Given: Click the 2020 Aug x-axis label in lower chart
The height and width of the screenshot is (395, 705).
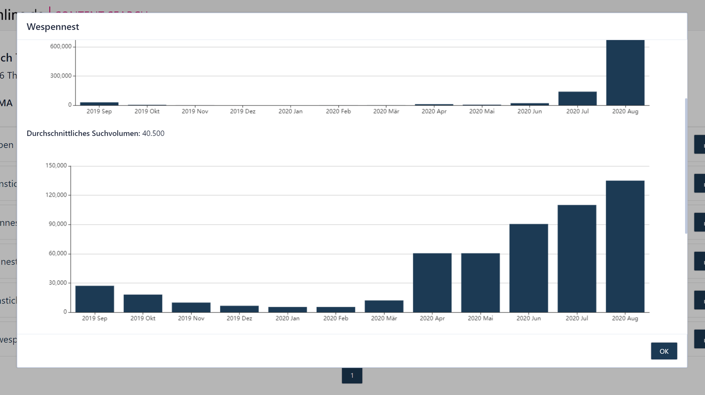Looking at the screenshot, I should click(x=625, y=318).
